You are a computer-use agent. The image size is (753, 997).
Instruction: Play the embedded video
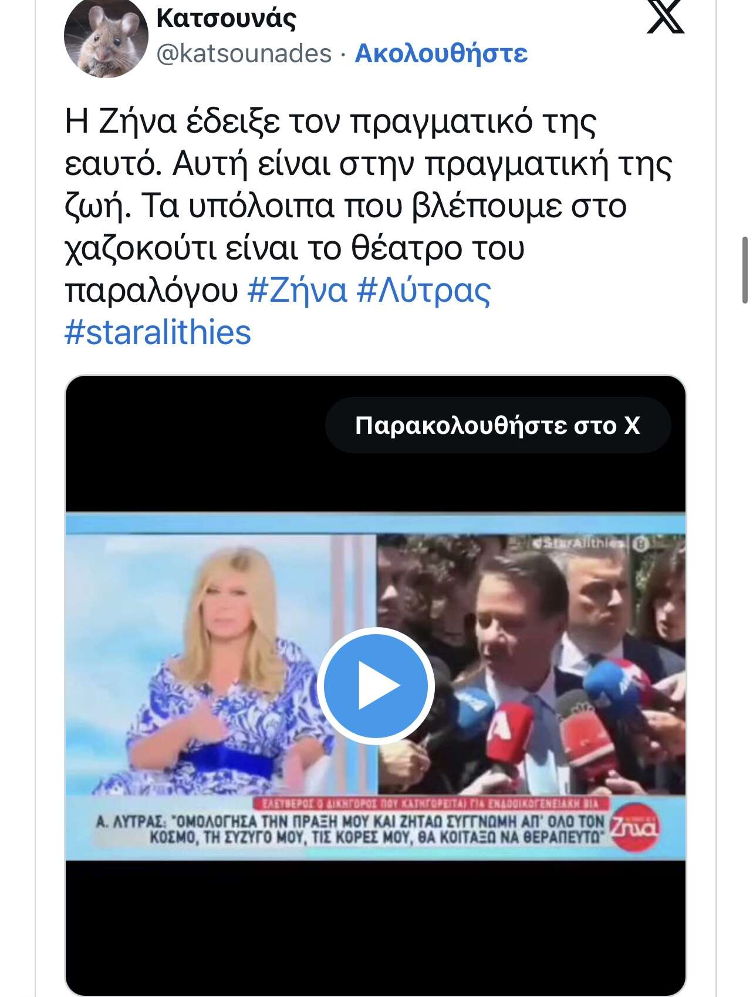(x=376, y=686)
